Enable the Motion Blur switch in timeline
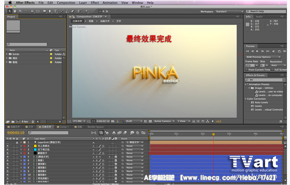 tap(125, 133)
